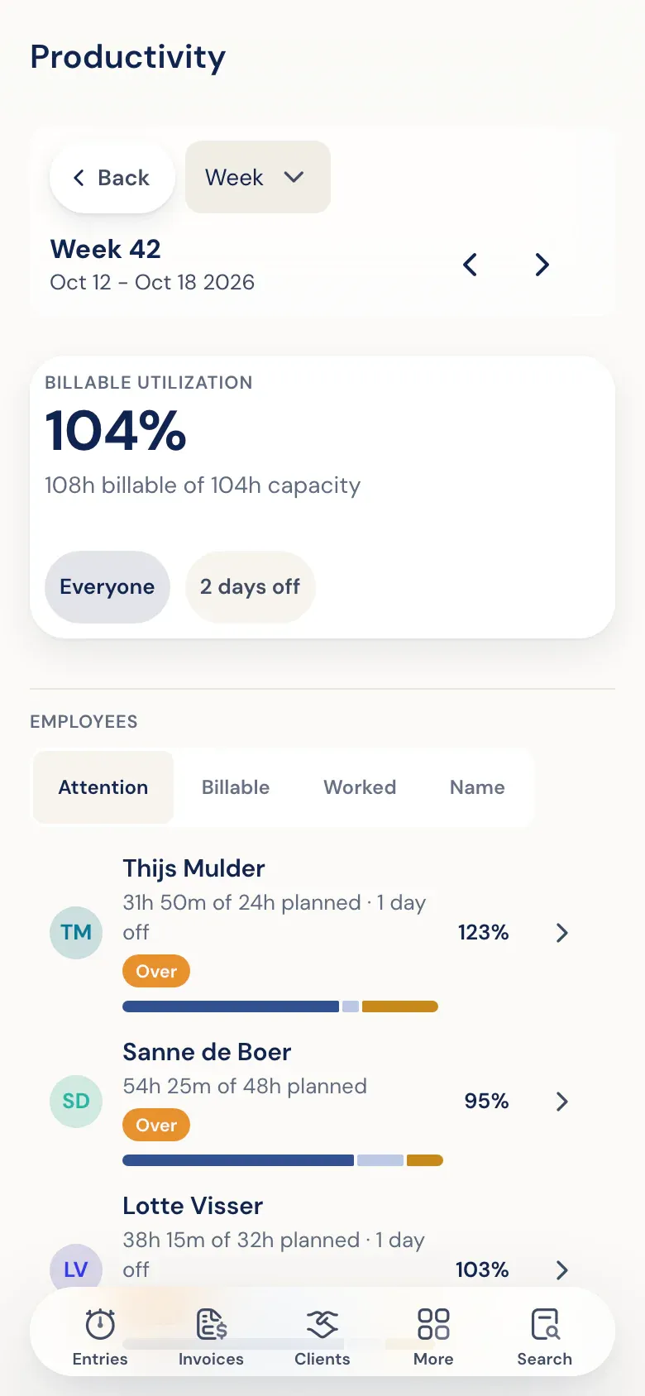645x1396 pixels.
Task: Click the TM avatar for Thijs Mulder
Action: [76, 932]
